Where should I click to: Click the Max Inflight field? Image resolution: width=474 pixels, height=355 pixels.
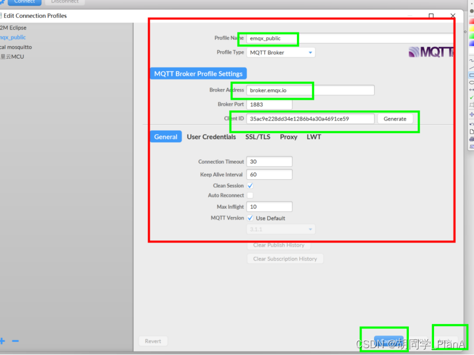[270, 207]
